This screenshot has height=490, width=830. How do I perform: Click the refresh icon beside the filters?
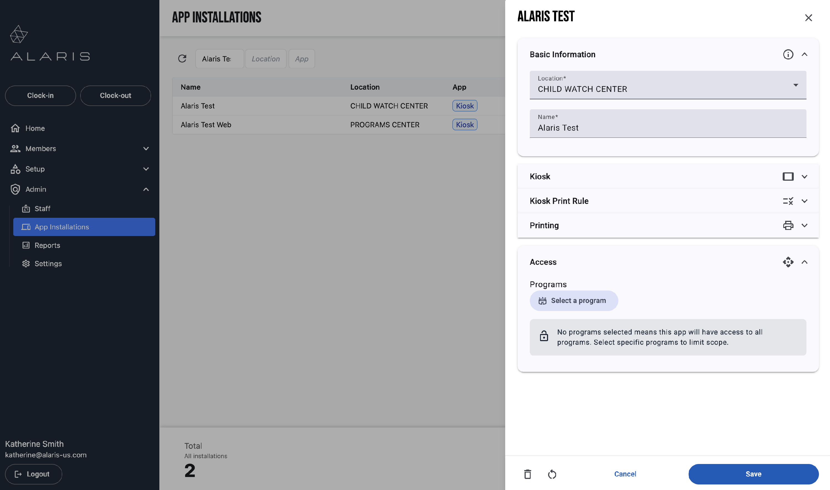tap(182, 59)
